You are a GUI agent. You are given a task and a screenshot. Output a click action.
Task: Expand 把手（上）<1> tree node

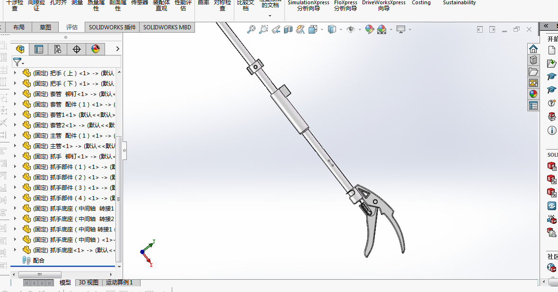pyautogui.click(x=15, y=72)
